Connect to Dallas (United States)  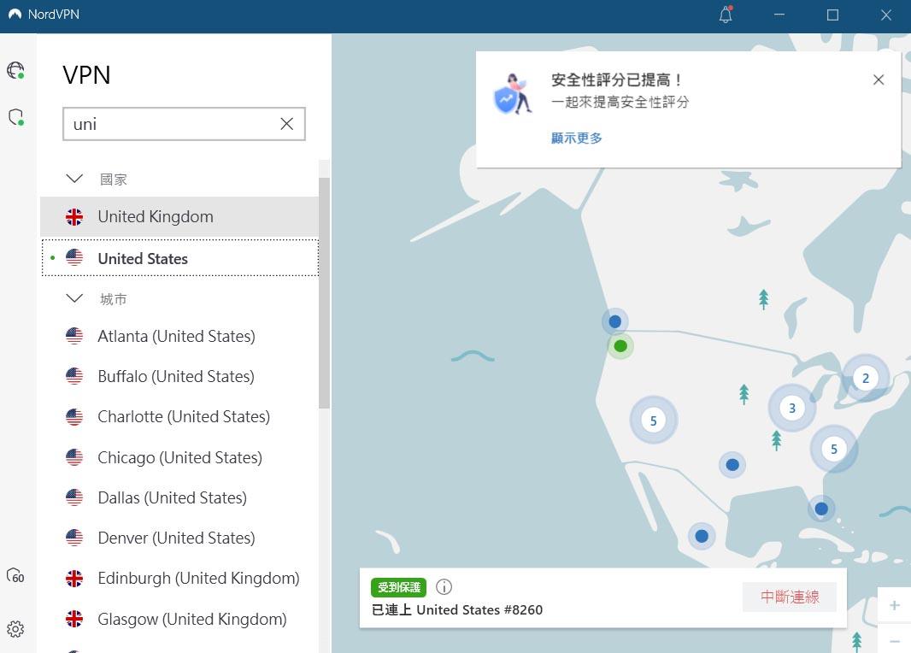click(179, 497)
